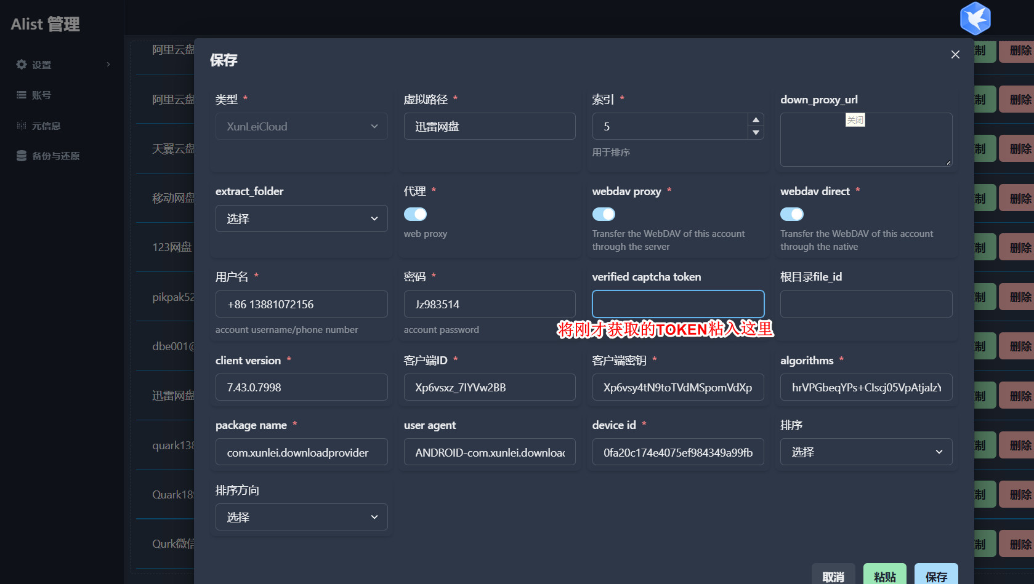
Task: Toggle the 代理 web proxy switch
Action: (415, 214)
